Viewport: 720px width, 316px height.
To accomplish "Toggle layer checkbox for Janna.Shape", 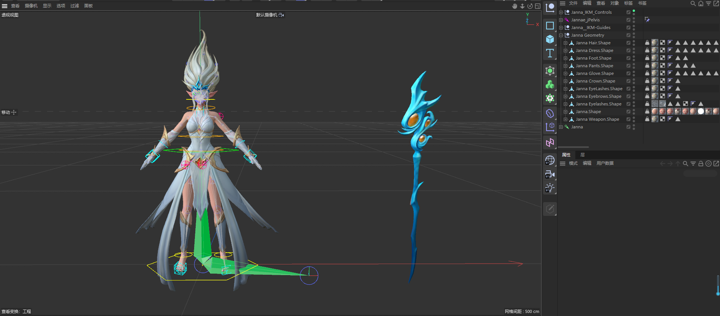I will (628, 112).
